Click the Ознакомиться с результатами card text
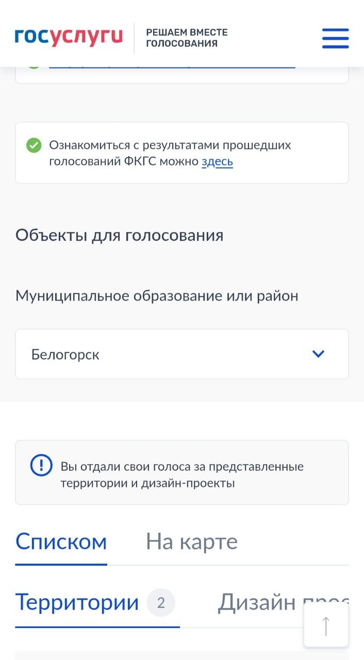The width and height of the screenshot is (364, 660). coord(170,153)
